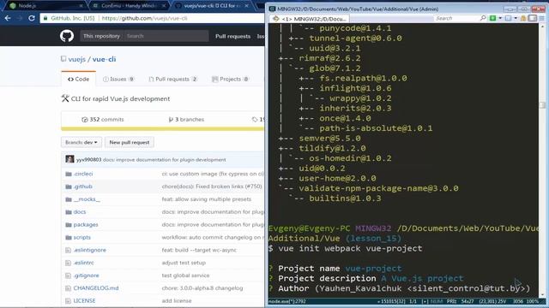The image size is (549, 308).
Task: Open the .circleci folder
Action: [83, 174]
